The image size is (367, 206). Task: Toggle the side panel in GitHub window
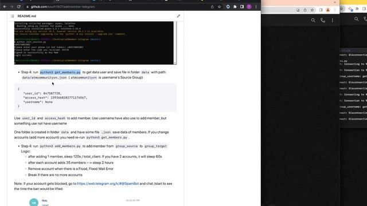[x=242, y=7]
